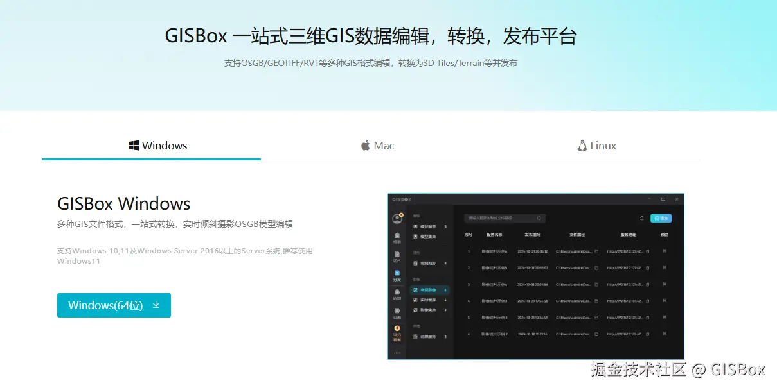Click the 服务名称 column header
This screenshot has height=390, width=777.
pyautogui.click(x=494, y=235)
